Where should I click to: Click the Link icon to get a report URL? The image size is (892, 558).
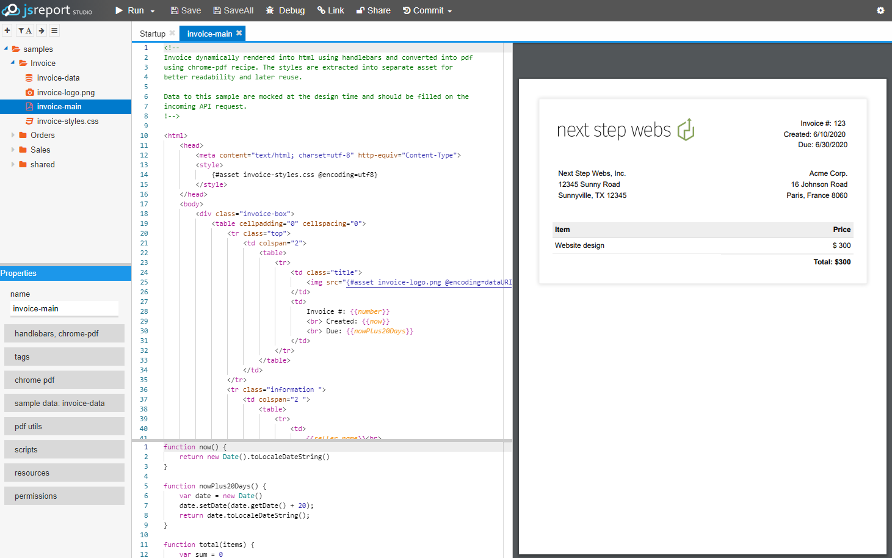click(330, 10)
